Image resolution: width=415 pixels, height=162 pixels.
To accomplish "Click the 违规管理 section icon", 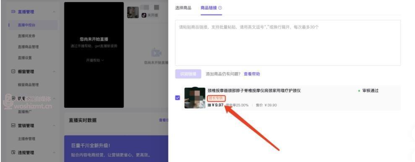I will click(x=13, y=152).
